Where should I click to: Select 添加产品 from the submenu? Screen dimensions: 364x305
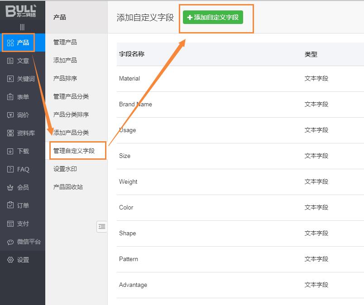[x=65, y=60]
